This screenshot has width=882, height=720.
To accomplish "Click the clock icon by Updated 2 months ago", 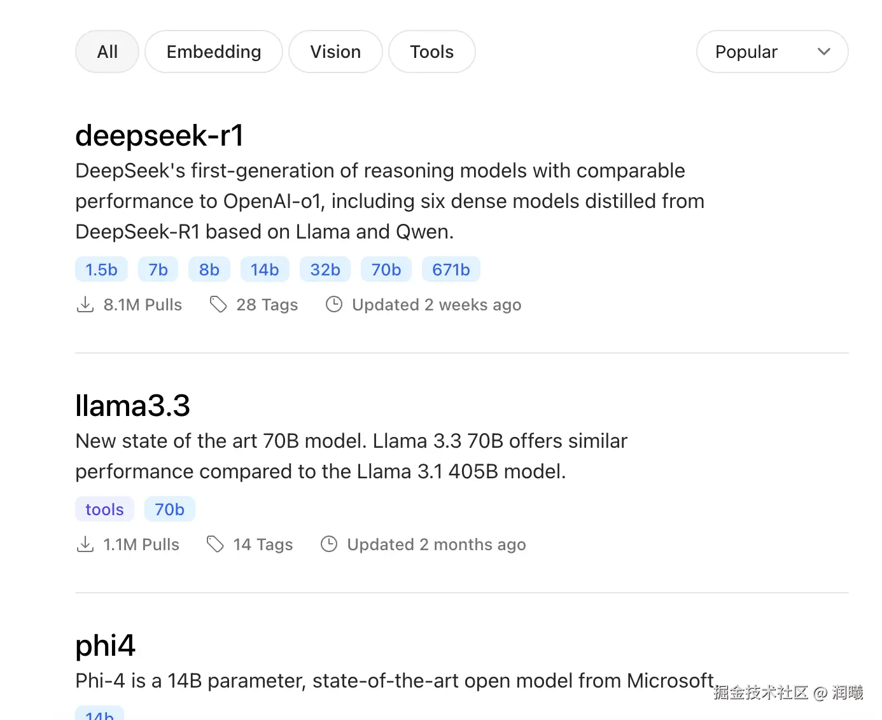I will tap(329, 544).
